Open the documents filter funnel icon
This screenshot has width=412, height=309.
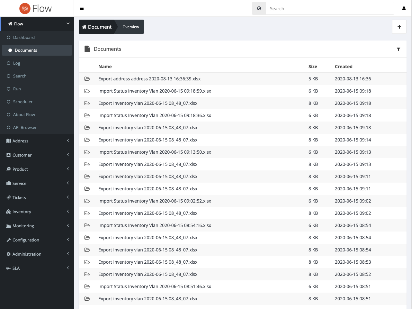(399, 49)
